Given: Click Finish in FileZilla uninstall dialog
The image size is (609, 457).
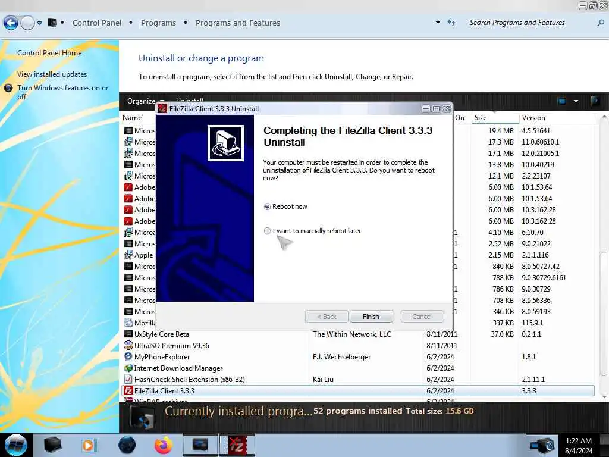Looking at the screenshot, I should 371,317.
